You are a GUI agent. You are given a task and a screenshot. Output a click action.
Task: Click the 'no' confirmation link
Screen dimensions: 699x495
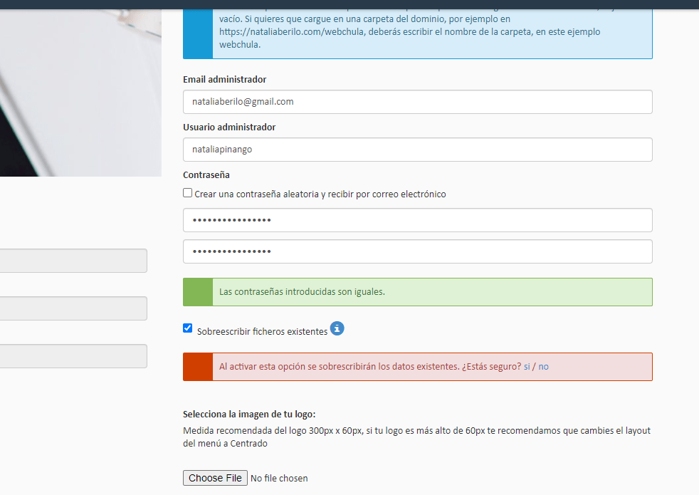pos(543,367)
